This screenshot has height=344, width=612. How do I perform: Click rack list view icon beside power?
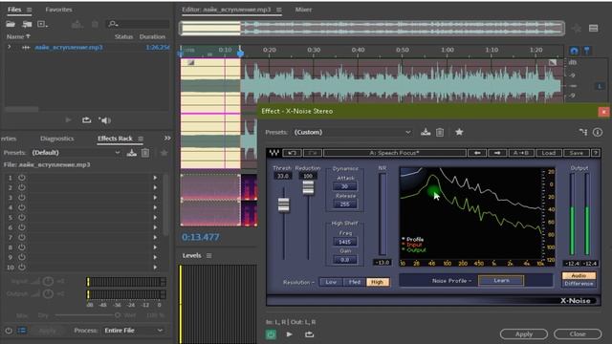coord(22,331)
